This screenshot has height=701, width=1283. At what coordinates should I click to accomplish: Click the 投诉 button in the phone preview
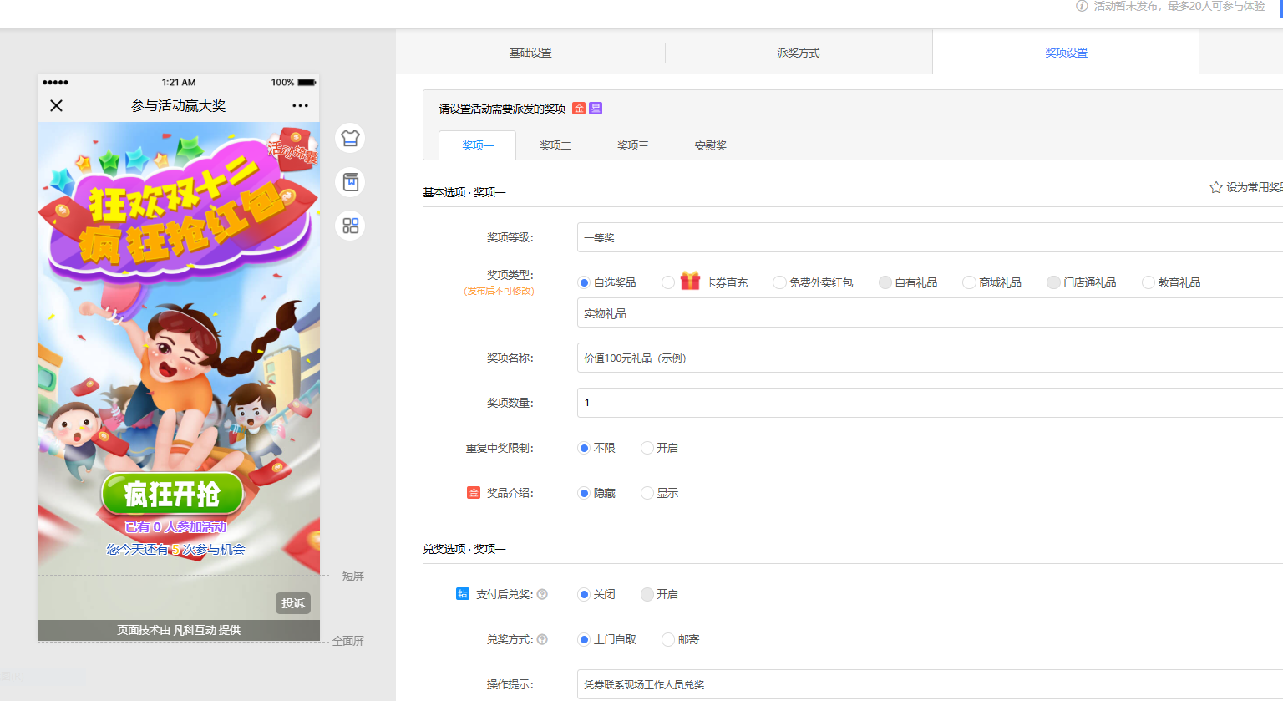click(293, 603)
